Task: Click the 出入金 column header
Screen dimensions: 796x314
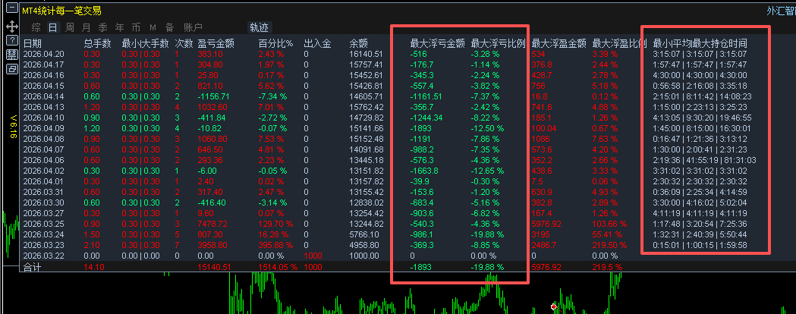Action: click(x=318, y=44)
